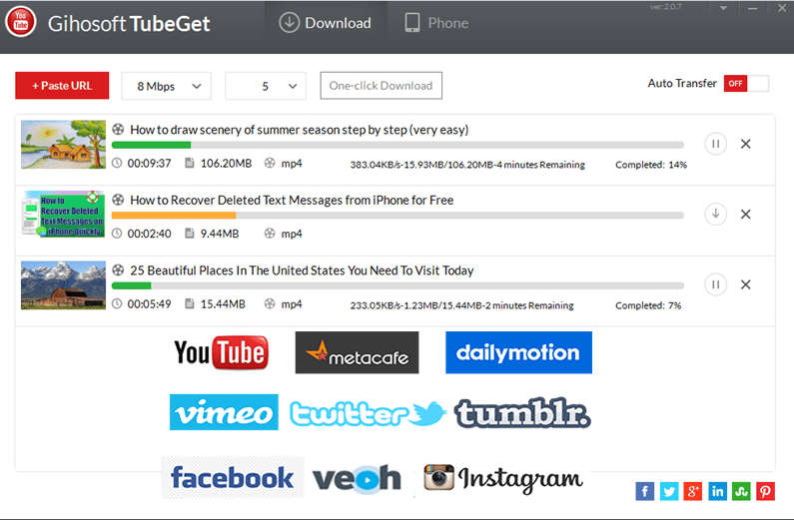Click the tumblr logo
The height and width of the screenshot is (520, 794).
pyautogui.click(x=522, y=413)
